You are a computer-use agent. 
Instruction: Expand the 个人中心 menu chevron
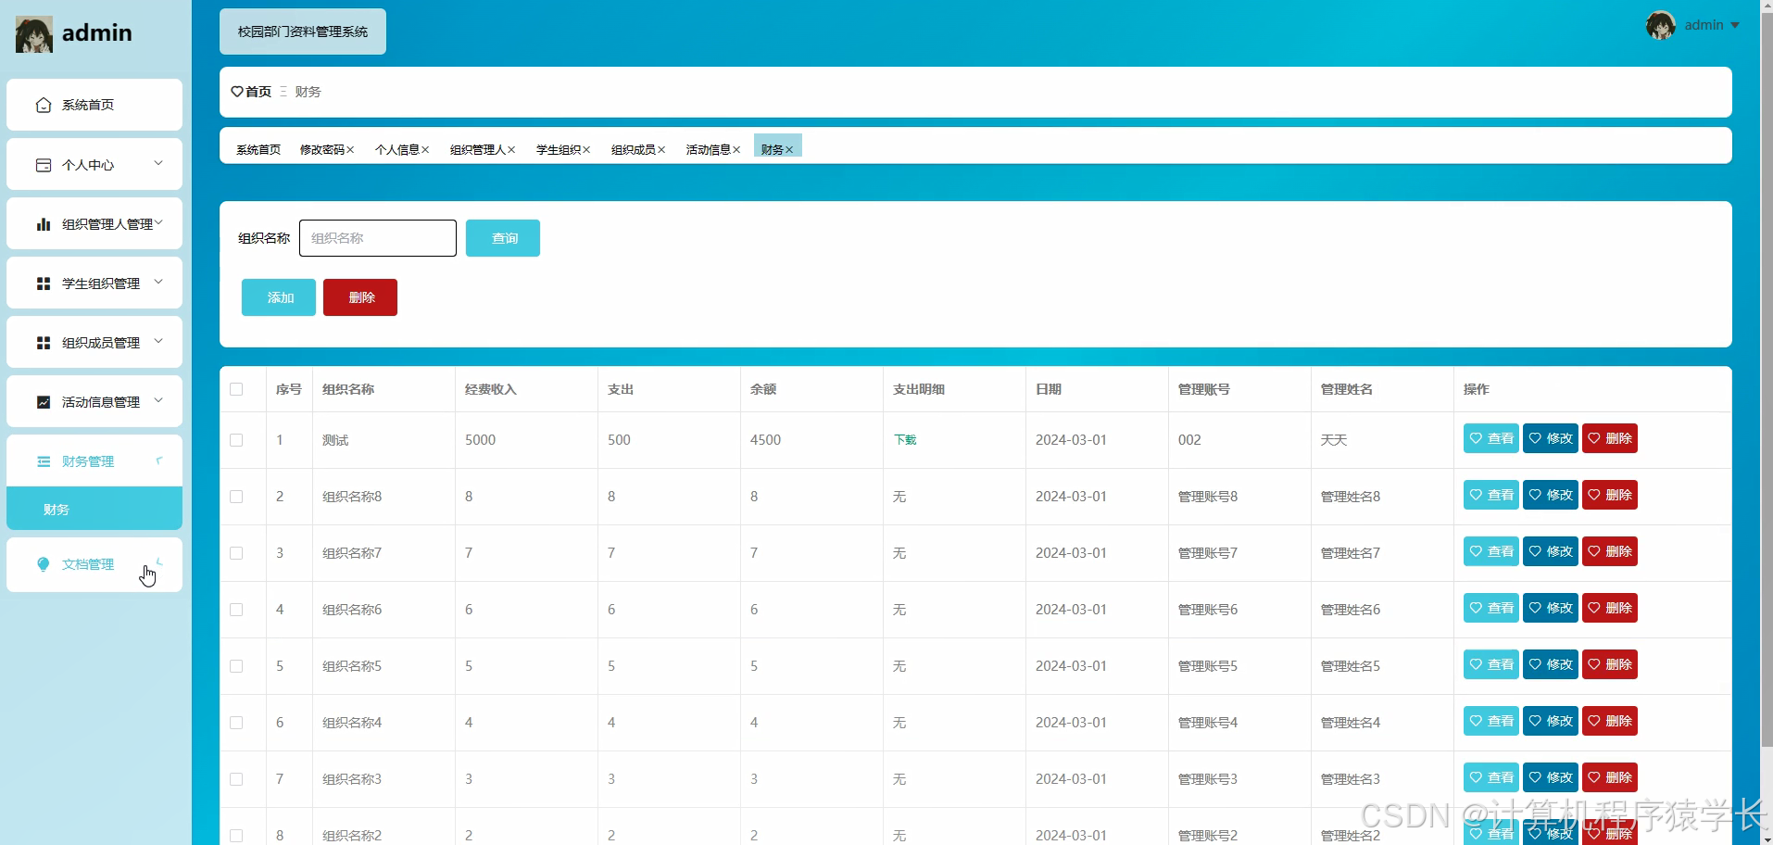[158, 163]
